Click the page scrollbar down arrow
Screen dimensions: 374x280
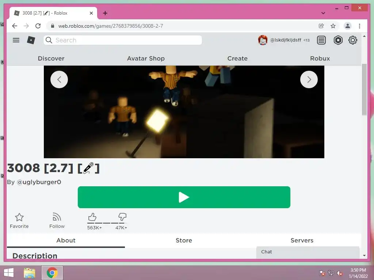(x=364, y=256)
